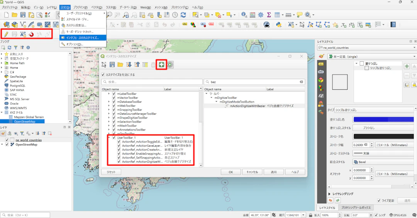Toggle the UserToolBar_1 checkbox
The image size is (417, 218).
point(114,138)
